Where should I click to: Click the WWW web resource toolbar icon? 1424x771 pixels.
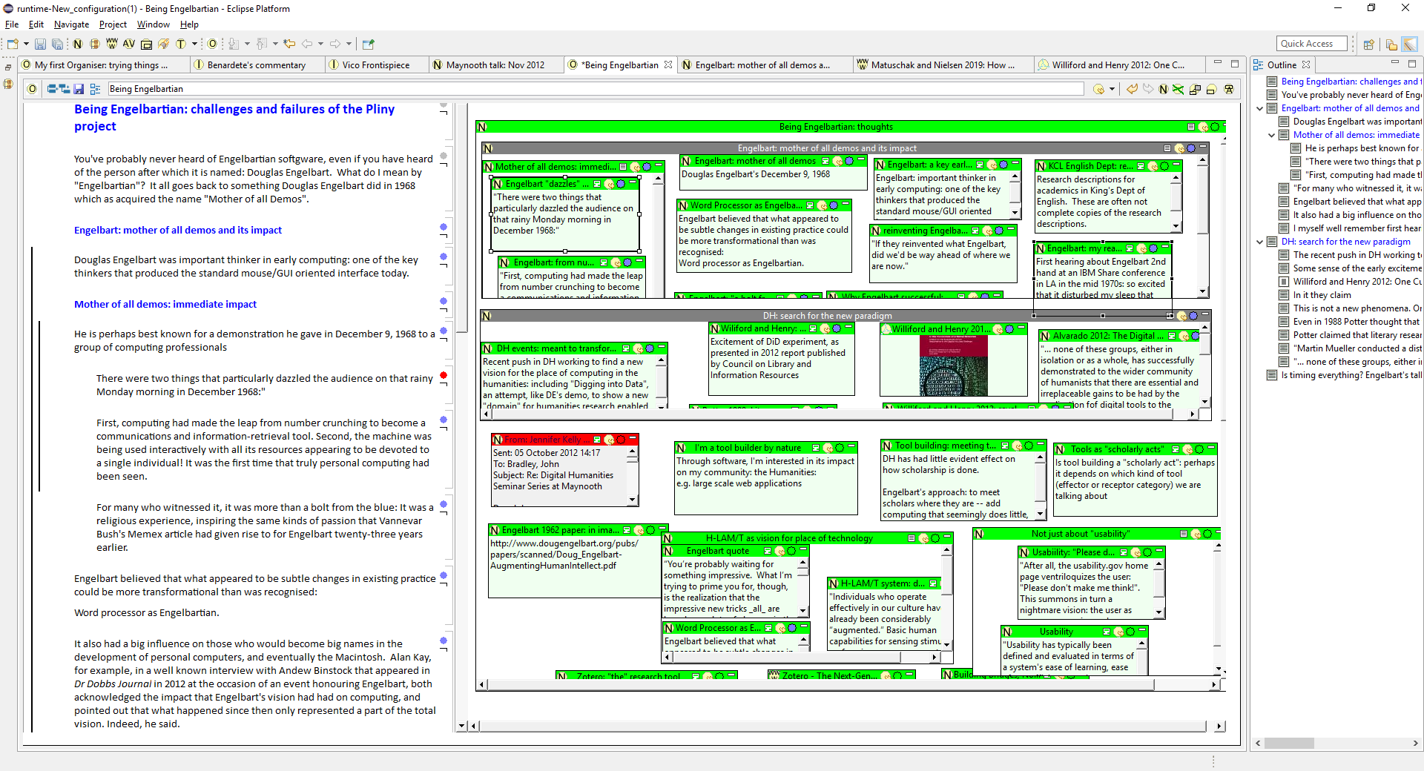pyautogui.click(x=111, y=44)
